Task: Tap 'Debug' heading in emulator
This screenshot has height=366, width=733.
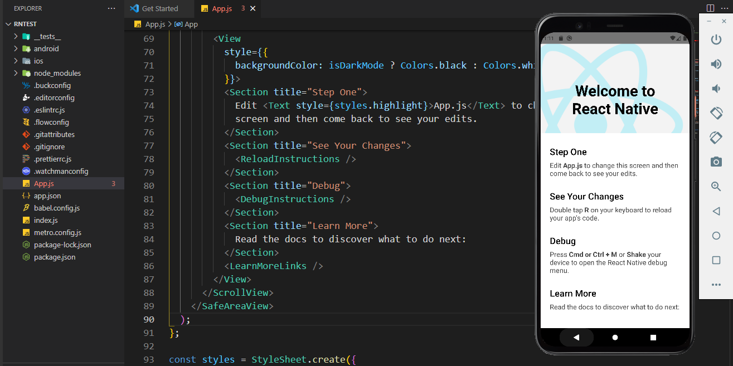Action: pyautogui.click(x=562, y=241)
